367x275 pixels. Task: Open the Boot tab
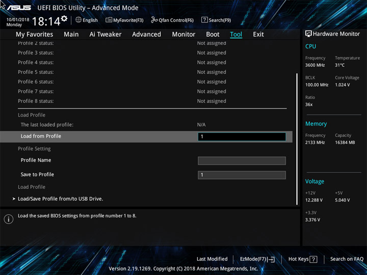pyautogui.click(x=213, y=35)
